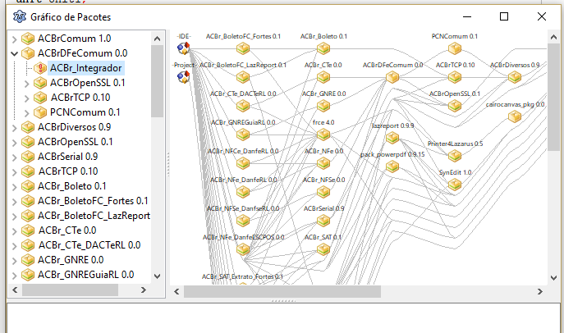Select the lazreport 0.9.9 package node

pyautogui.click(x=392, y=138)
